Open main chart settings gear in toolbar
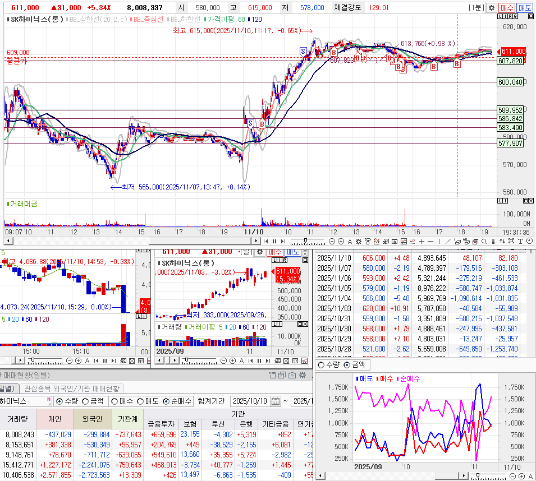 (x=359, y=242)
